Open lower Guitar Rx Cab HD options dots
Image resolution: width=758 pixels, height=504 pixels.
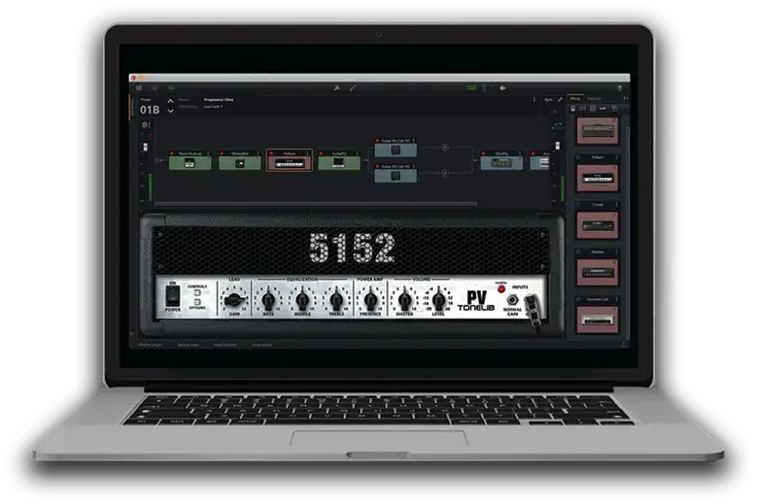coord(414,166)
